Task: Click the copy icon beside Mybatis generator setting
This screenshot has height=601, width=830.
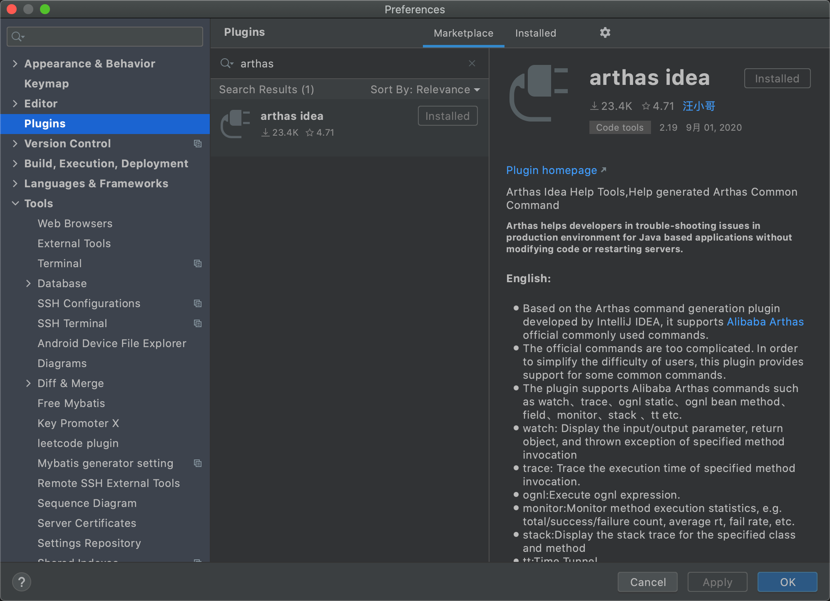Action: pos(198,463)
